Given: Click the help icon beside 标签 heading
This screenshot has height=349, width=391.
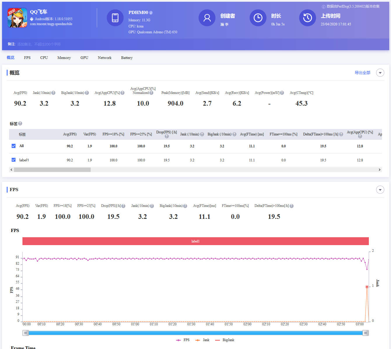Looking at the screenshot, I should pyautogui.click(x=20, y=123).
